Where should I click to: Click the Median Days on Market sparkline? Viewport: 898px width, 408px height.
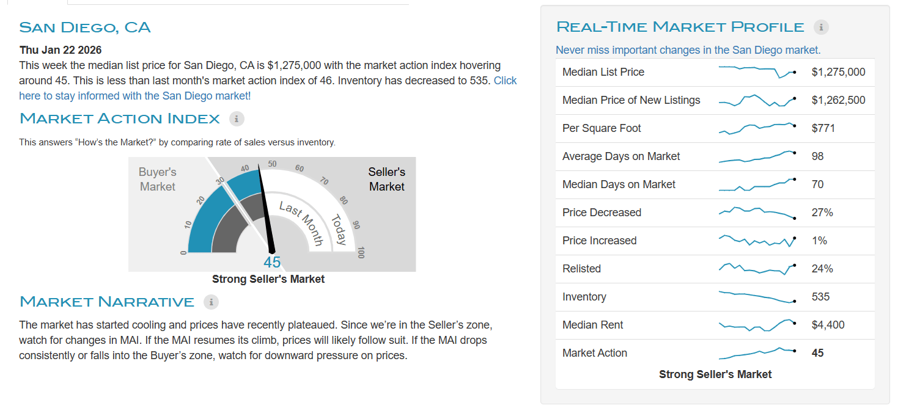point(757,184)
